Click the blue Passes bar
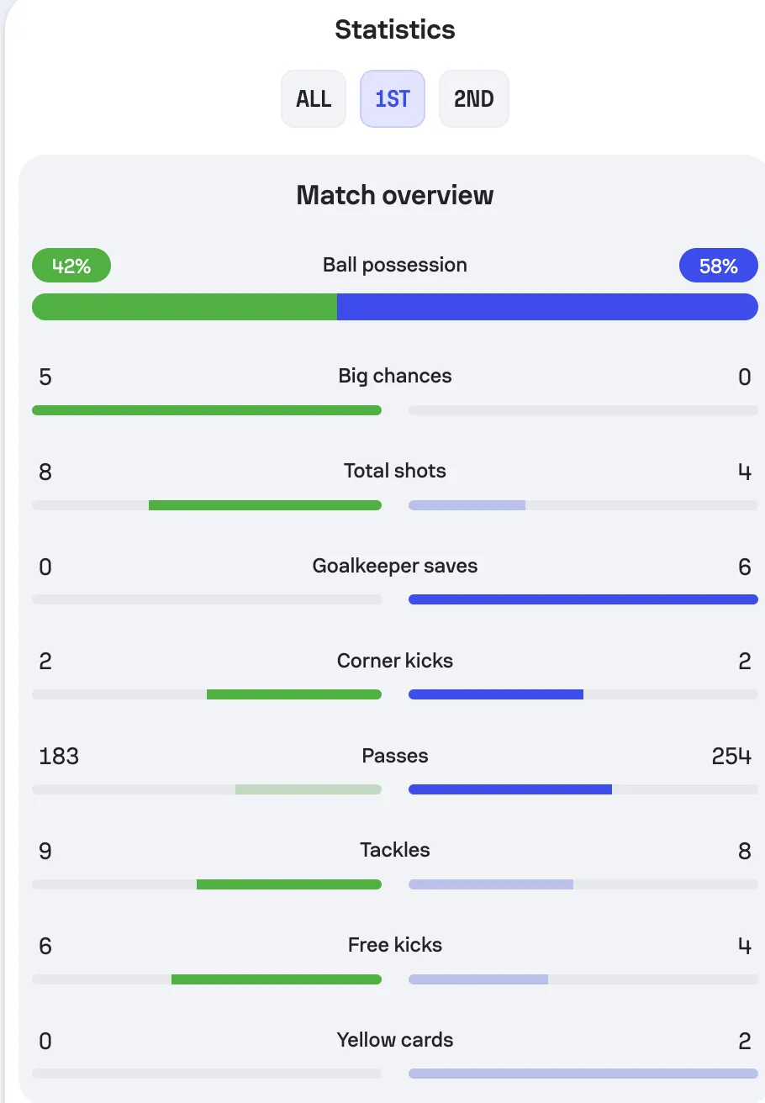The image size is (765, 1103). (x=510, y=789)
